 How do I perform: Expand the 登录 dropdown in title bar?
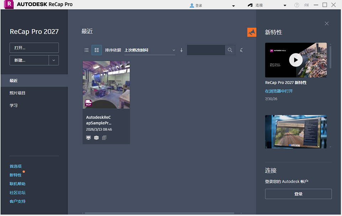tap(233, 6)
